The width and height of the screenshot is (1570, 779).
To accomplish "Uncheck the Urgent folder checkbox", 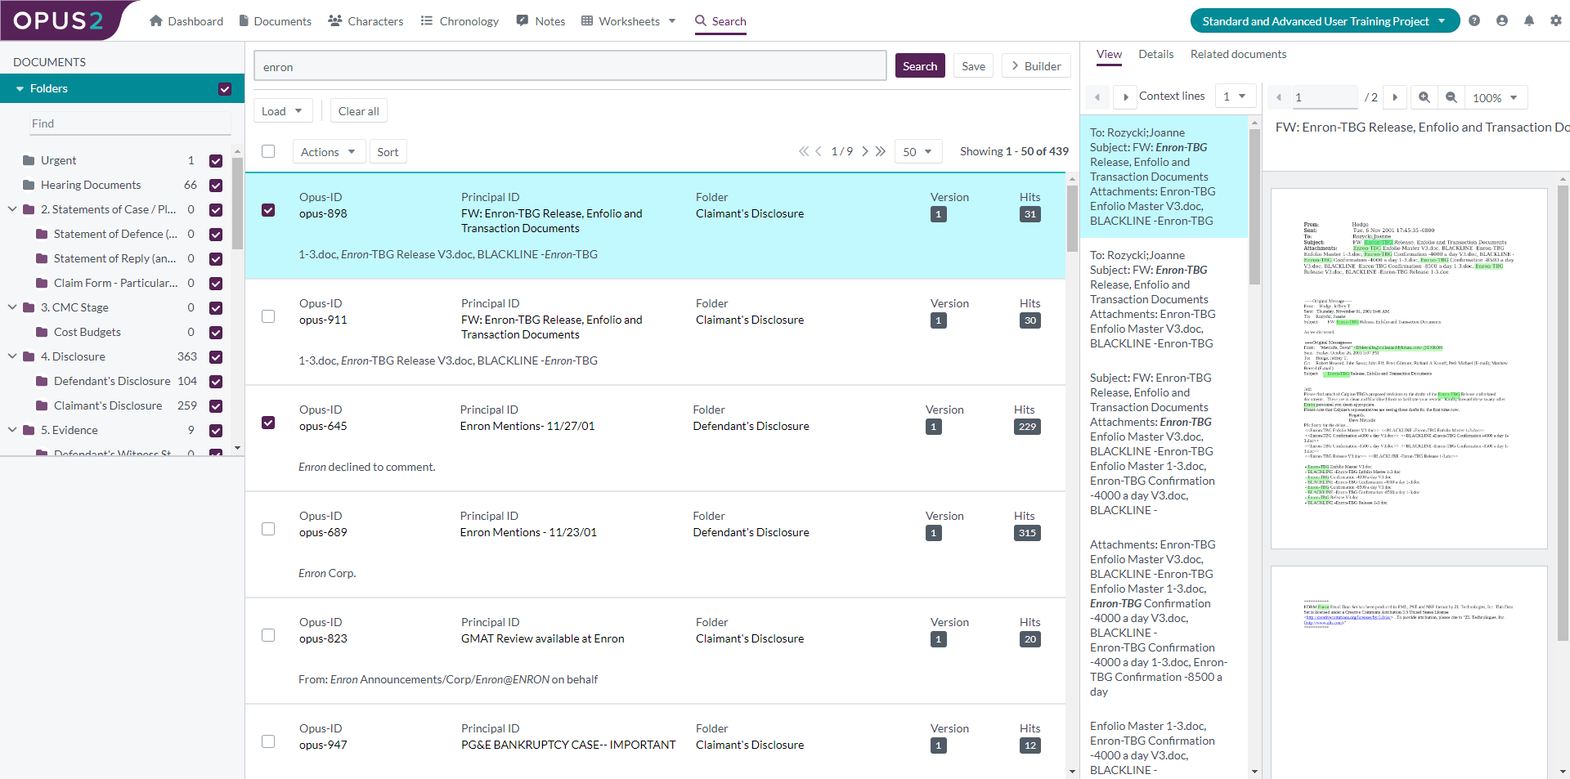I will pos(216,161).
